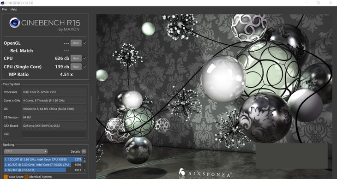Click the left panel divider handle
337x179 pixels.
point(91,104)
